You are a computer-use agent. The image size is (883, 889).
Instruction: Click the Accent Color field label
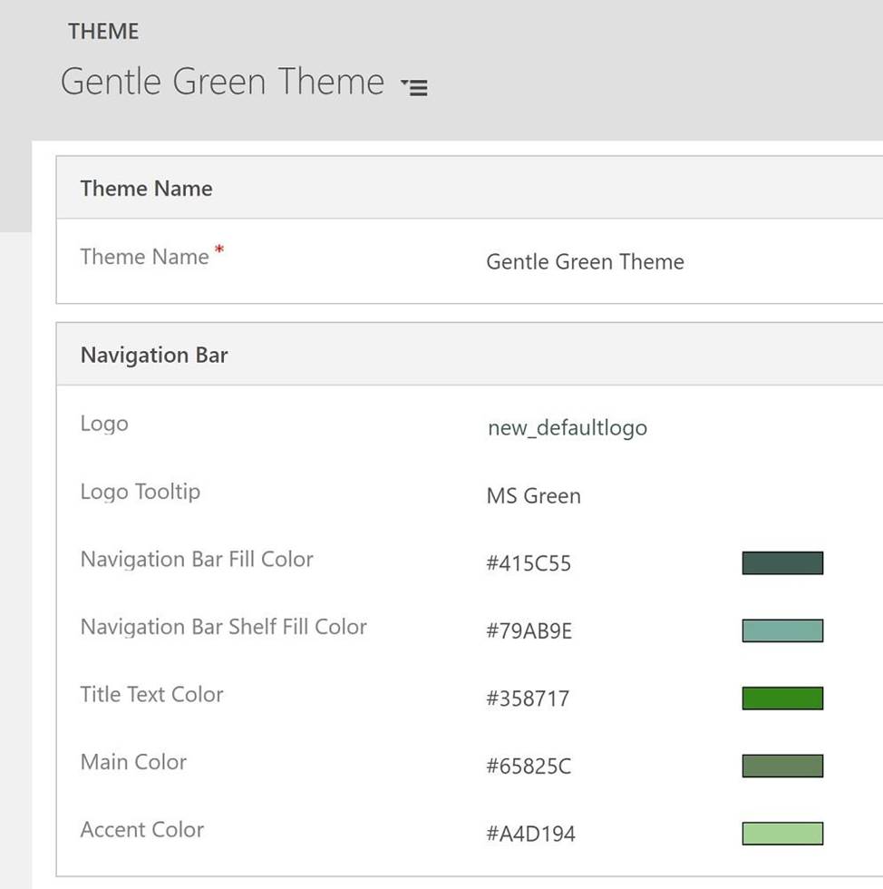(142, 829)
